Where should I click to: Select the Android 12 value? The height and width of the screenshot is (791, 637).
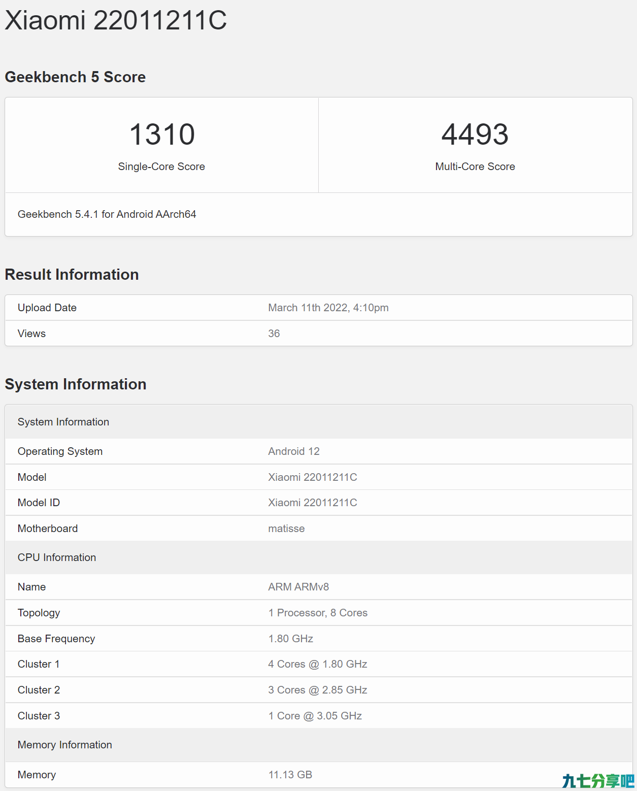click(x=294, y=451)
